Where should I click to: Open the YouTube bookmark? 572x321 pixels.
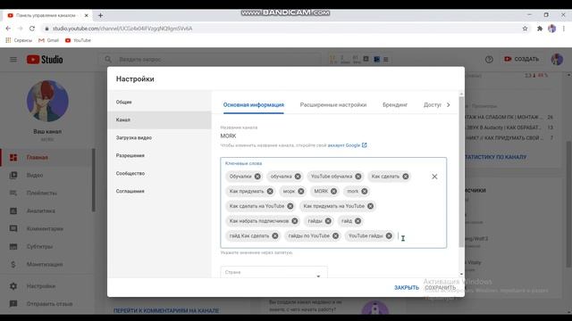tap(78, 40)
